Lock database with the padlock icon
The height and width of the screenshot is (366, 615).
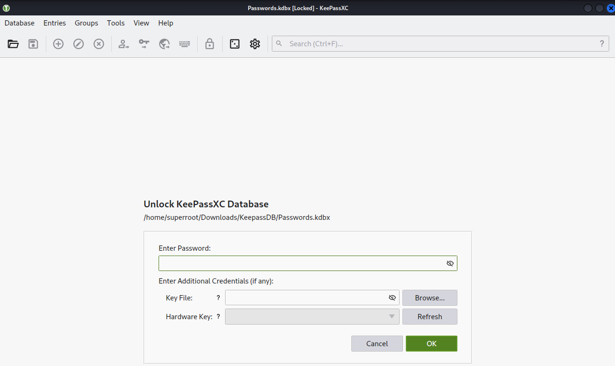[210, 44]
